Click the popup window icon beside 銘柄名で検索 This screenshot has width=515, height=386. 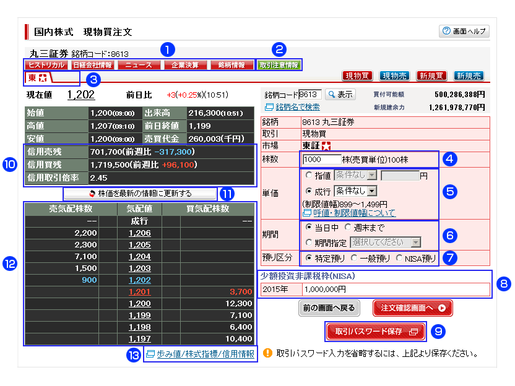tap(269, 107)
